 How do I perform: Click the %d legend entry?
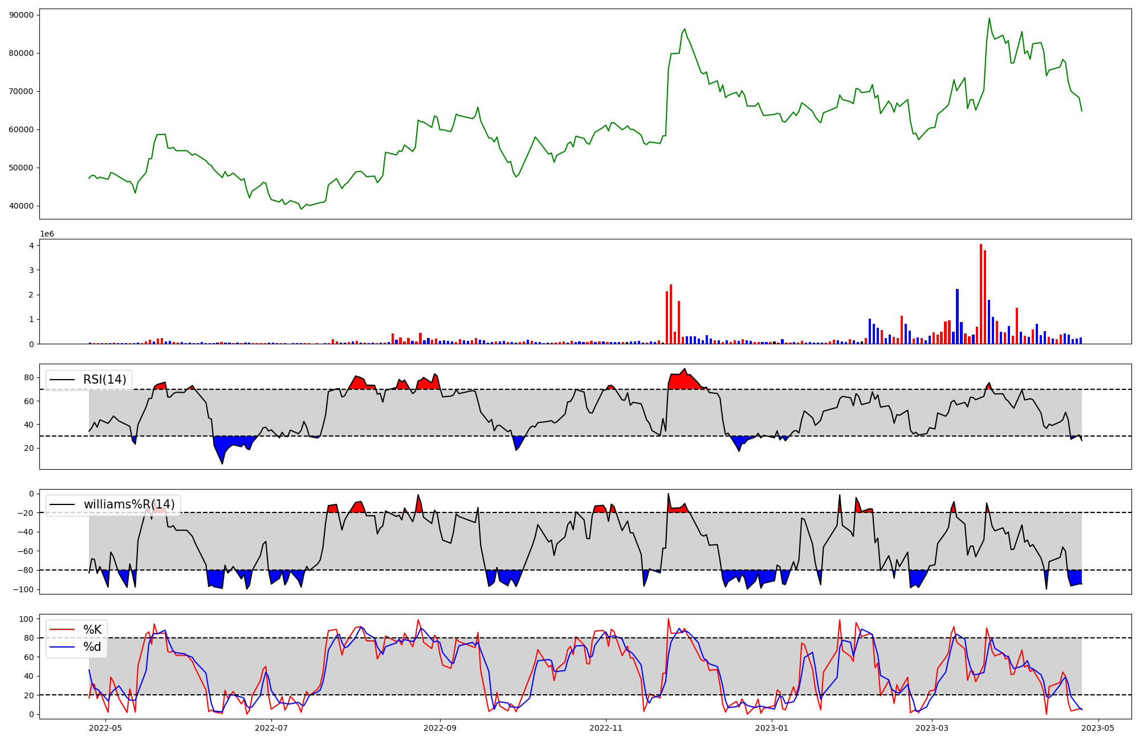[x=92, y=647]
